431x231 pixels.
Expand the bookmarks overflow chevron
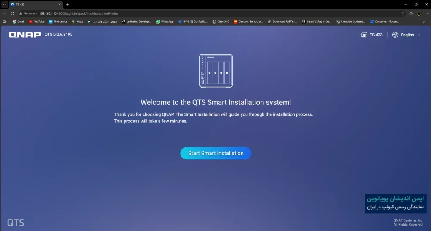point(423,21)
